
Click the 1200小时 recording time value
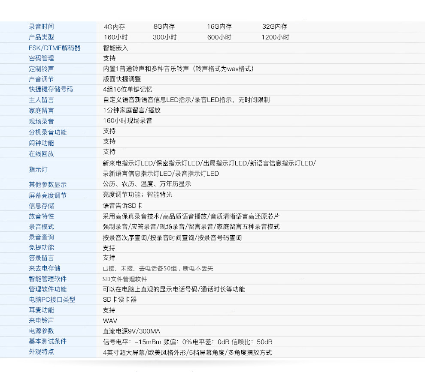click(x=275, y=37)
